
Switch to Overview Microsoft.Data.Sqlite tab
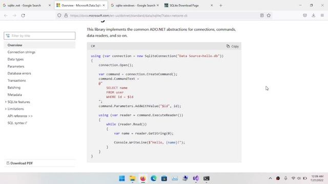(x=81, y=6)
